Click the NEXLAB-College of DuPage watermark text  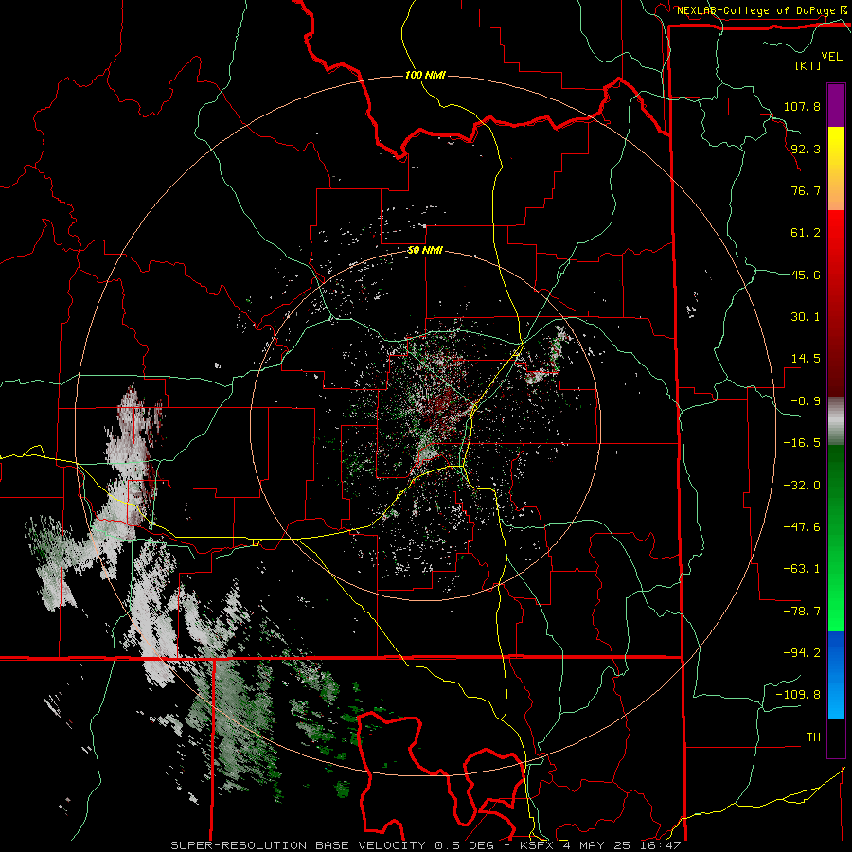tap(761, 10)
